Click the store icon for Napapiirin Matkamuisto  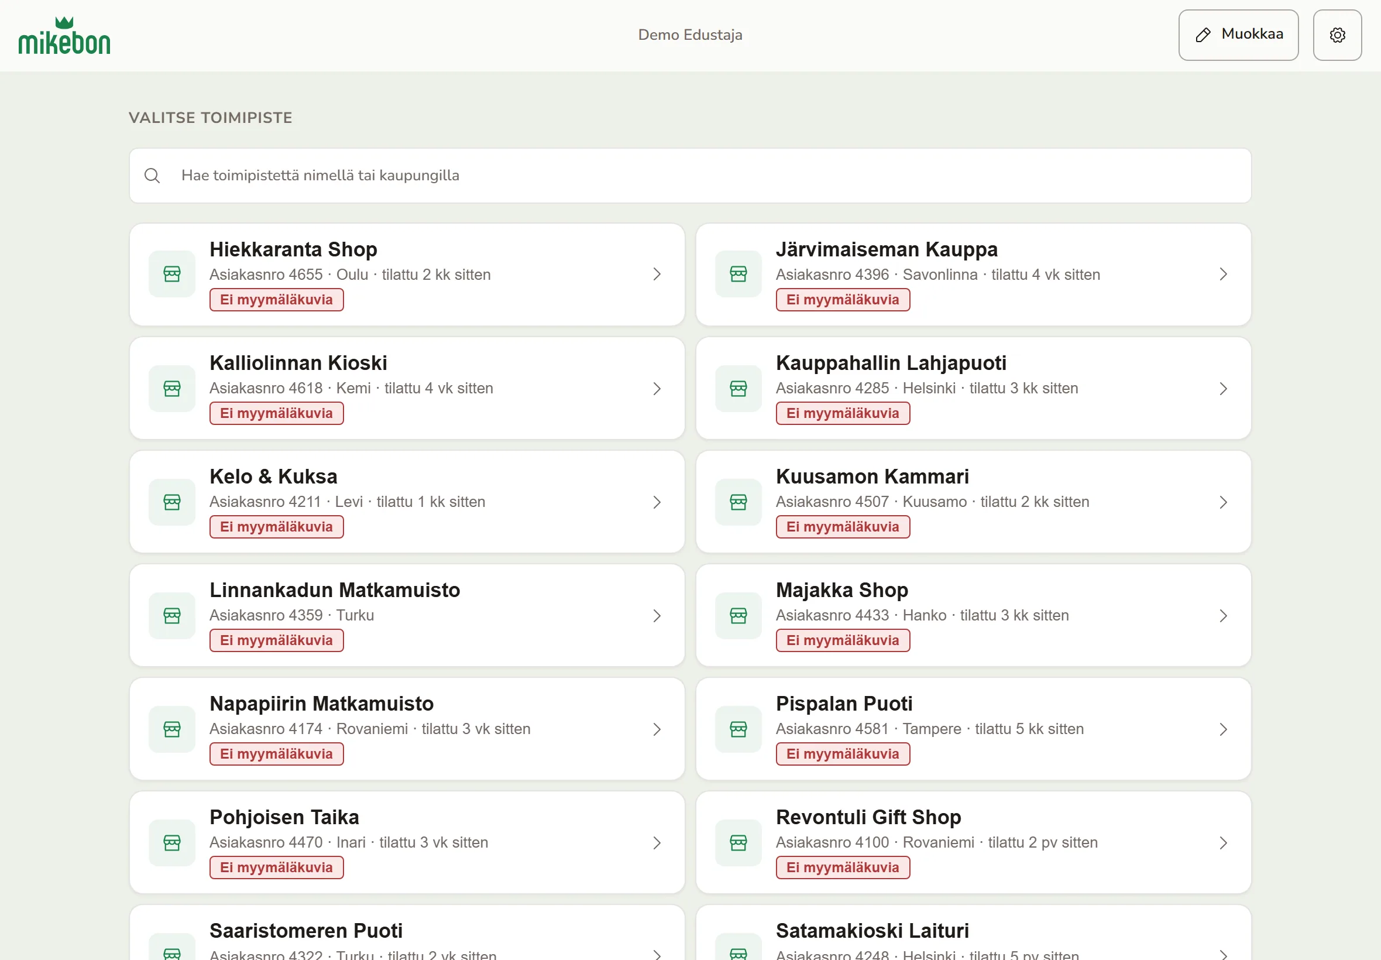click(x=172, y=729)
